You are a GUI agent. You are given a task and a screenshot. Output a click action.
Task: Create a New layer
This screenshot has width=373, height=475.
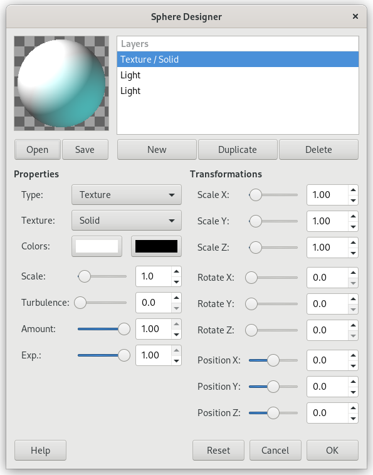point(157,150)
